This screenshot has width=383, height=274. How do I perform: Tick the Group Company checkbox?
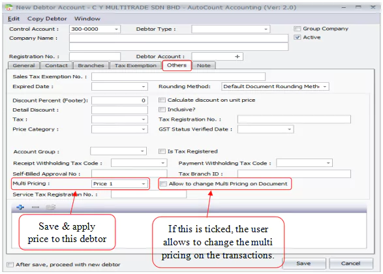pyautogui.click(x=298, y=29)
